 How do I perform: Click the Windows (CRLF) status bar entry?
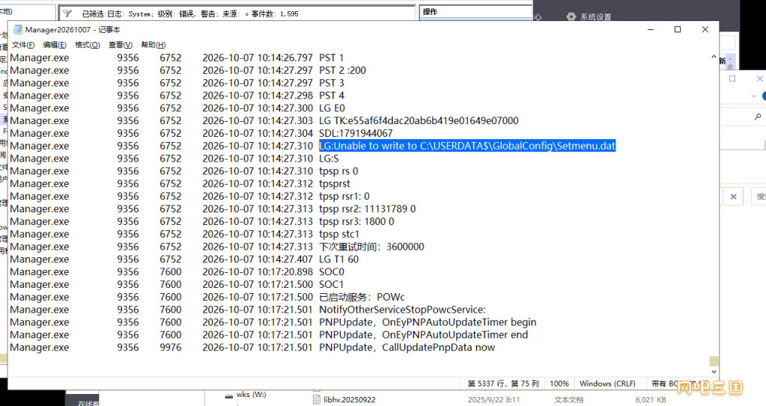coord(607,384)
